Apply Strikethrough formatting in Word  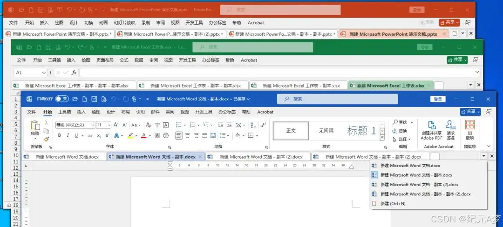[x=90, y=135]
